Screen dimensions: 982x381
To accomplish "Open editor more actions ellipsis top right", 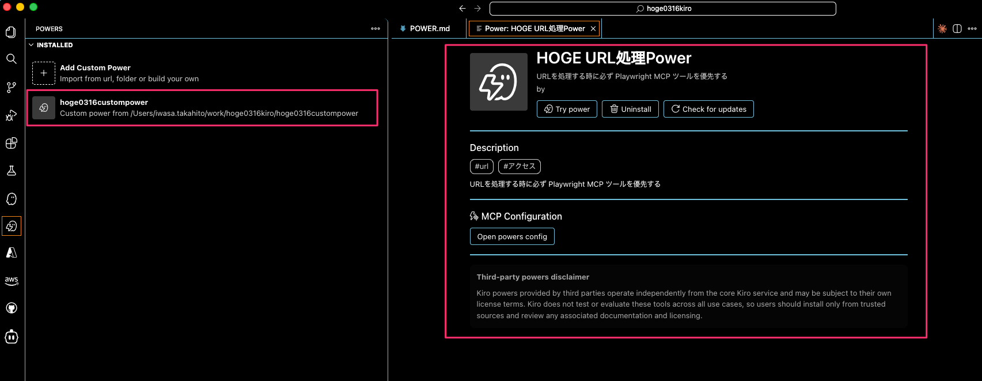I will click(972, 28).
